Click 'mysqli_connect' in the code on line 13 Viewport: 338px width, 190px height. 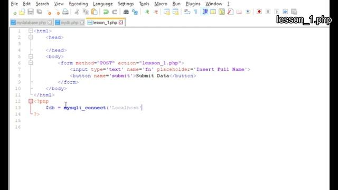(84, 108)
